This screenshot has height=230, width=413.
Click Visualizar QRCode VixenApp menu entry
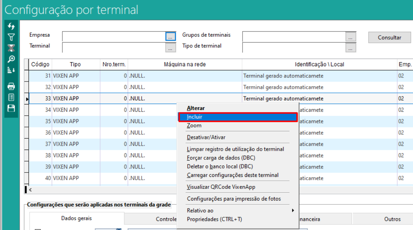click(221, 187)
